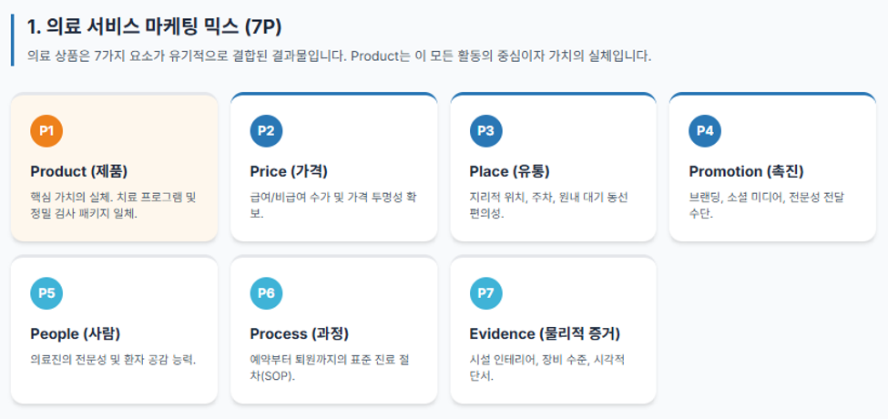Select the Place card description about 지리적 위치
The image size is (888, 419).
coord(549,206)
